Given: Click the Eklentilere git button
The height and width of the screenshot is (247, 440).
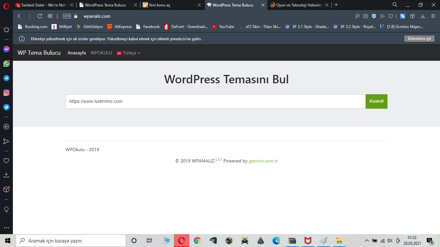Looking at the screenshot, I should pos(419,39).
